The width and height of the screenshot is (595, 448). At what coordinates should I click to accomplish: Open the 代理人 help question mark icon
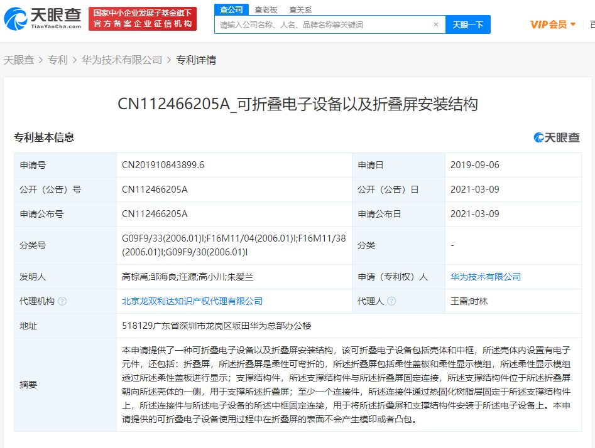[391, 301]
